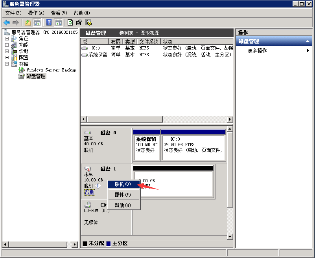Select Windows Server Backup in tree
315x258 pixels.
tap(51, 70)
